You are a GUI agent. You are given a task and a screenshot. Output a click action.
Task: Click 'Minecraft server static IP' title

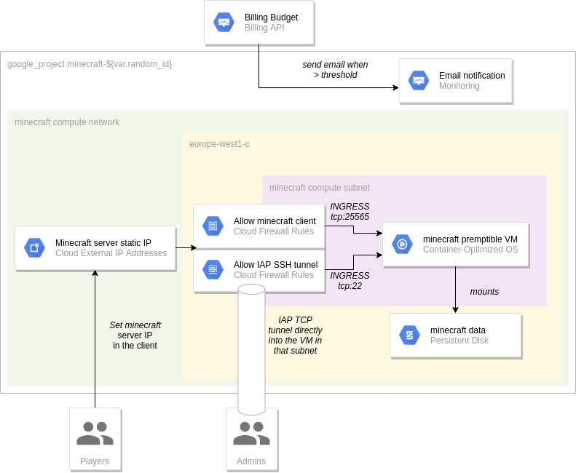click(x=103, y=243)
